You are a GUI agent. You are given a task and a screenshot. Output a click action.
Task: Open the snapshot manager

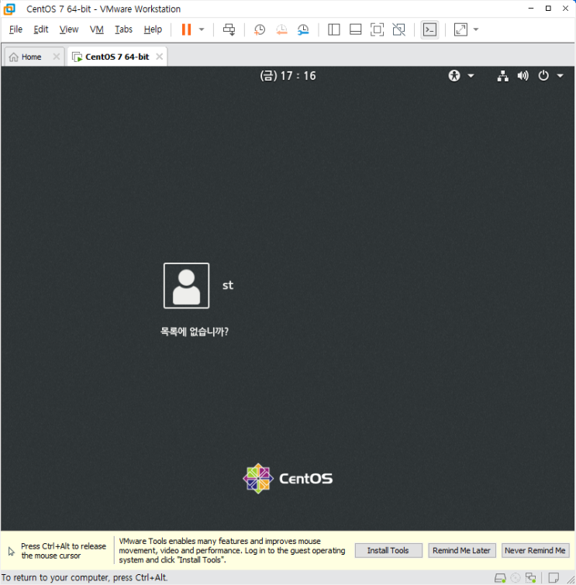tap(303, 29)
